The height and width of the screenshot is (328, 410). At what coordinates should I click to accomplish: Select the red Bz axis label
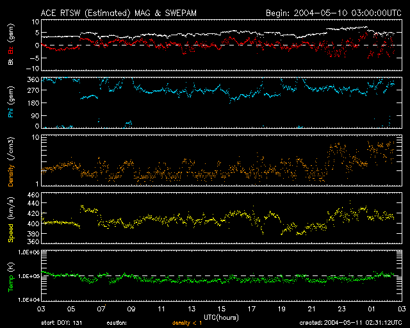11,51
